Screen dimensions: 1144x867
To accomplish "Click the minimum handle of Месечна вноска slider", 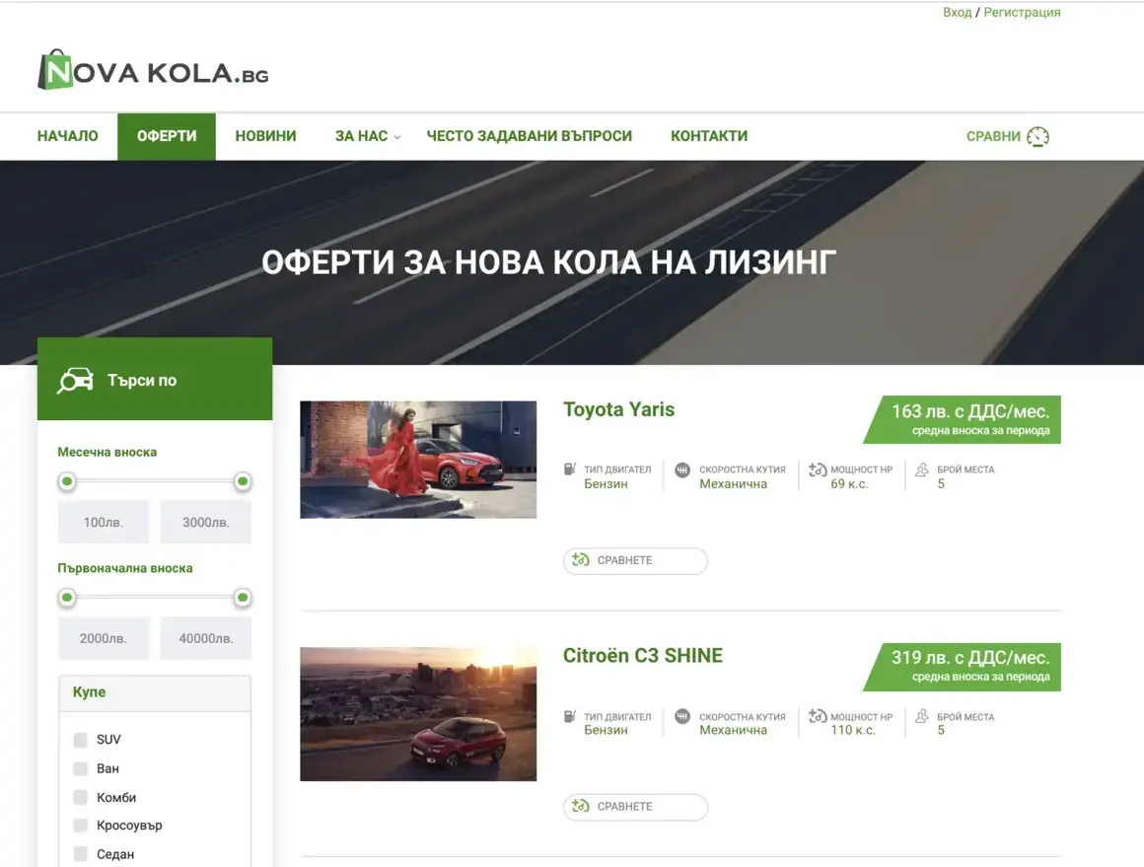I will point(67,481).
